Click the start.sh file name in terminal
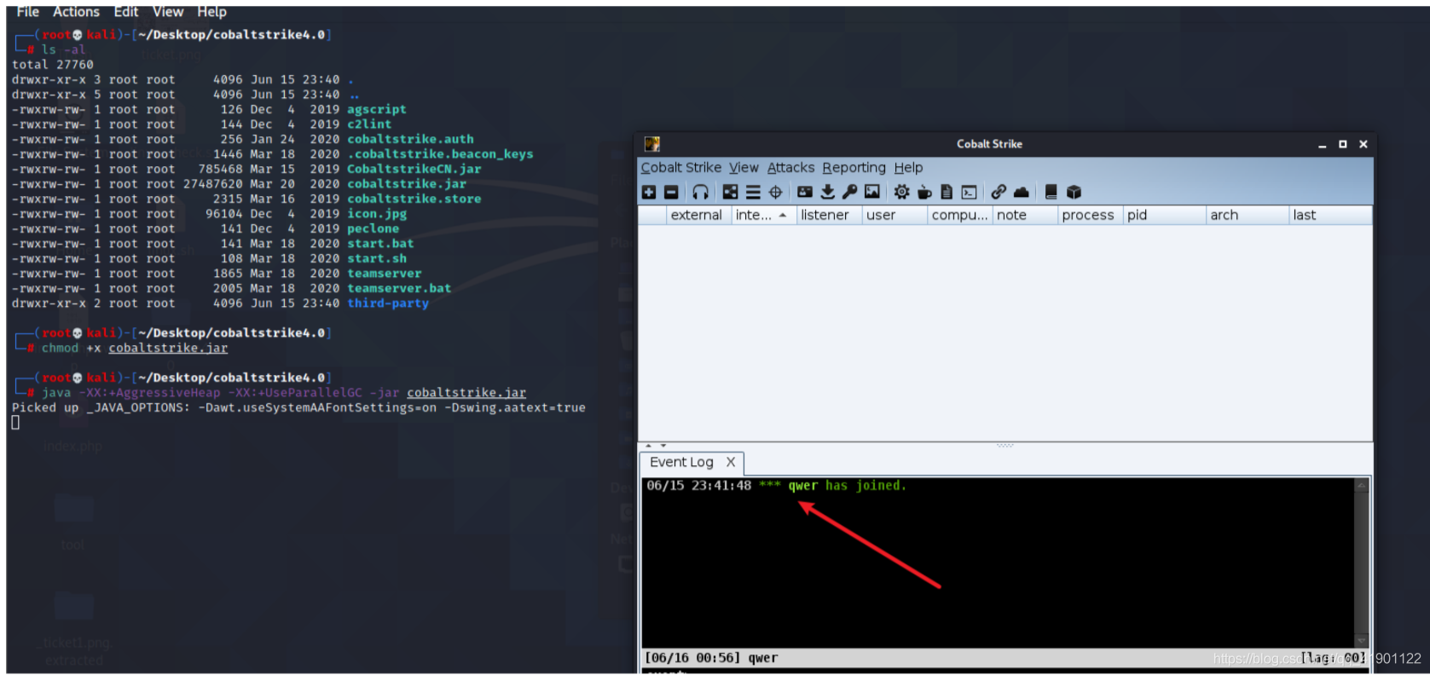Viewport: 1430px width, 675px height. tap(376, 259)
